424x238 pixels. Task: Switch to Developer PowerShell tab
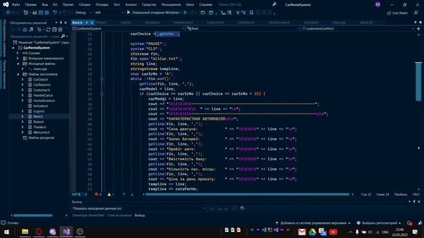pos(88,216)
